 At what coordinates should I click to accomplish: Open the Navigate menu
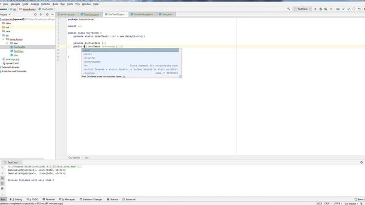click(15, 4)
